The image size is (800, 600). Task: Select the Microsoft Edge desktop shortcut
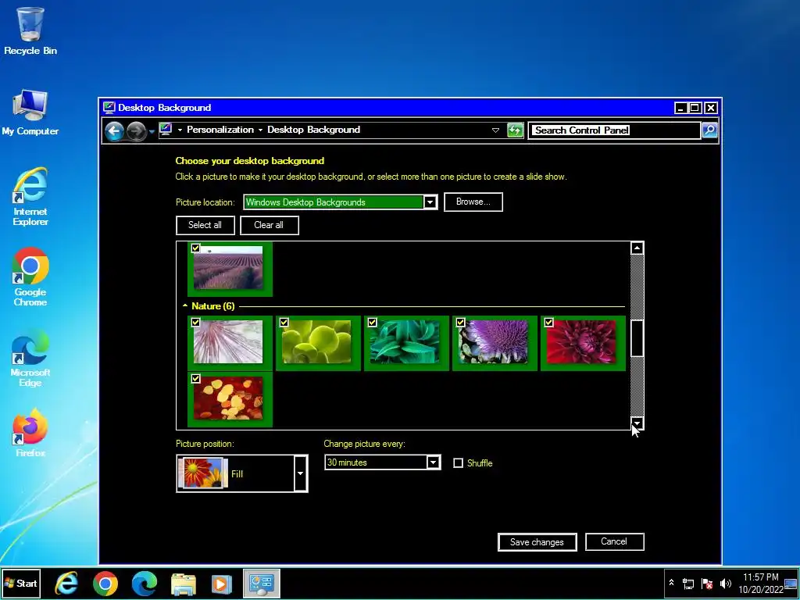coord(30,358)
